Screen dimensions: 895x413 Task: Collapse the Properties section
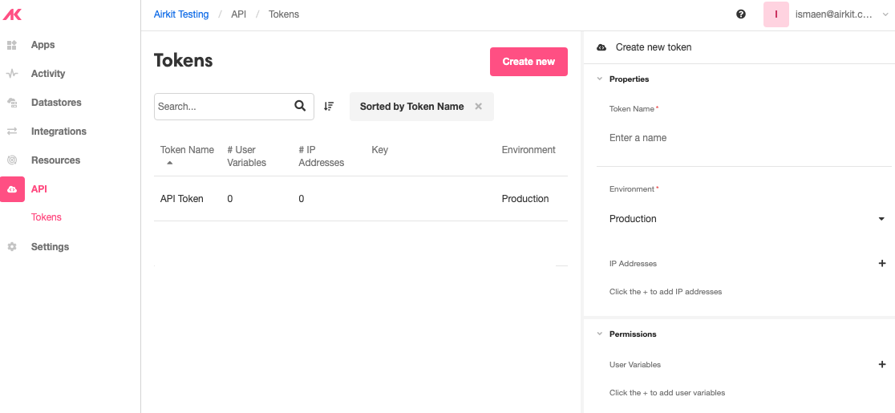coord(599,79)
